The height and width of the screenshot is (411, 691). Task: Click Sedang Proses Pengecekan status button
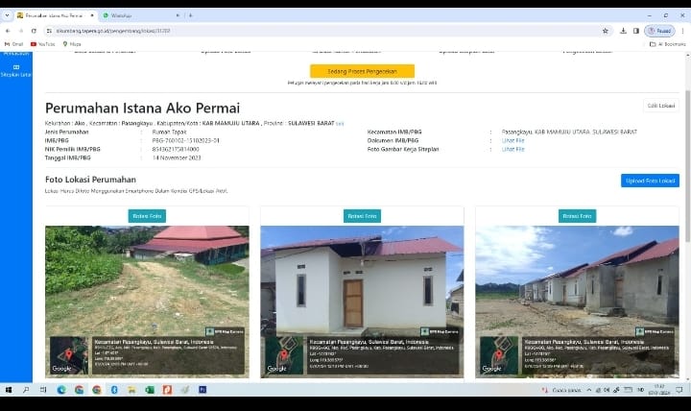(362, 71)
